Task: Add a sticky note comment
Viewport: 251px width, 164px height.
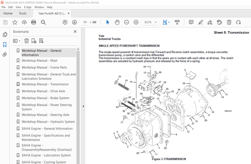Action: (191, 22)
